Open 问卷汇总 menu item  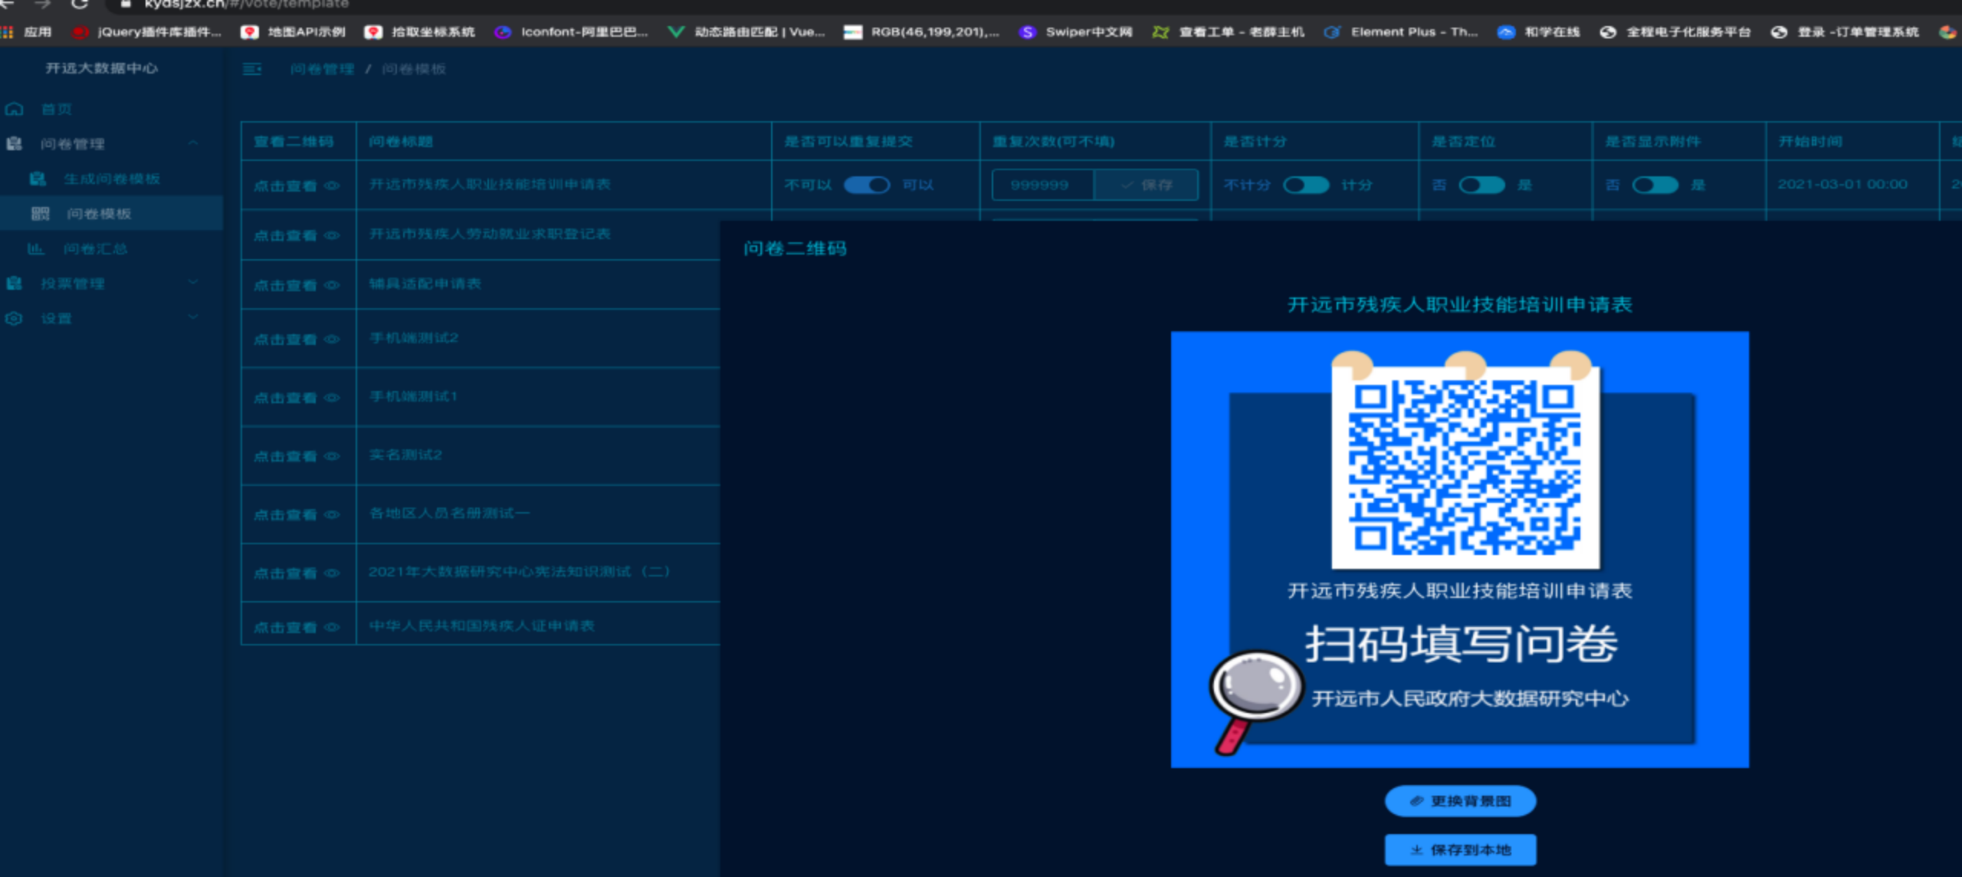pos(95,248)
